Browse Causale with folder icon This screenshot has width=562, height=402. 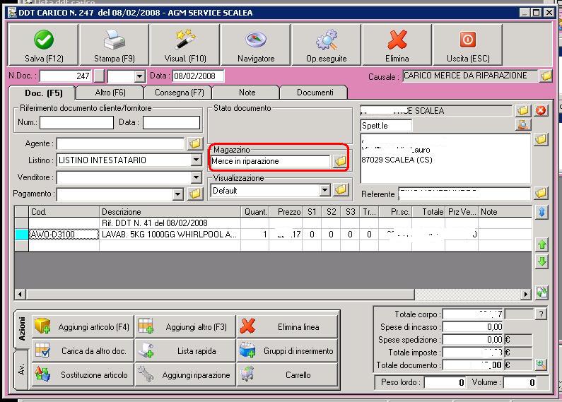546,76
